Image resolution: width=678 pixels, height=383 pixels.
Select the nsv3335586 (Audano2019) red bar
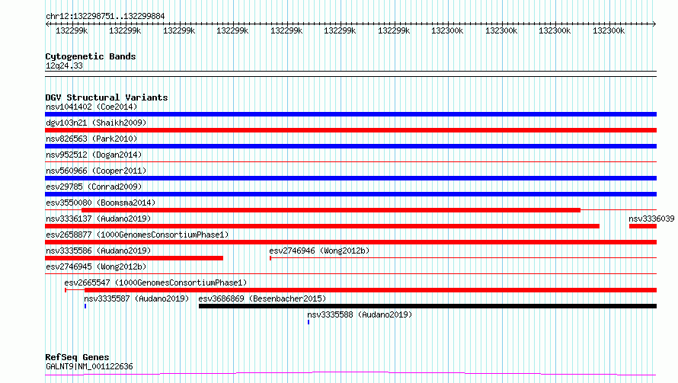(x=134, y=258)
